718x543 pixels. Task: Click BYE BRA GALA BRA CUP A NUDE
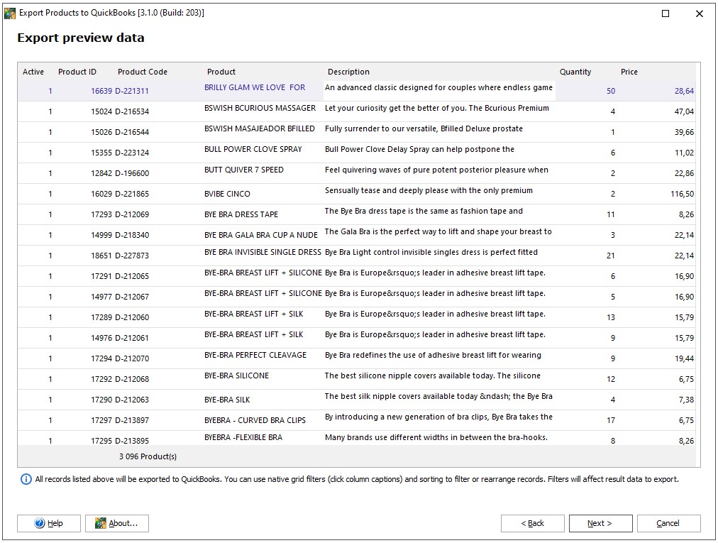(261, 236)
